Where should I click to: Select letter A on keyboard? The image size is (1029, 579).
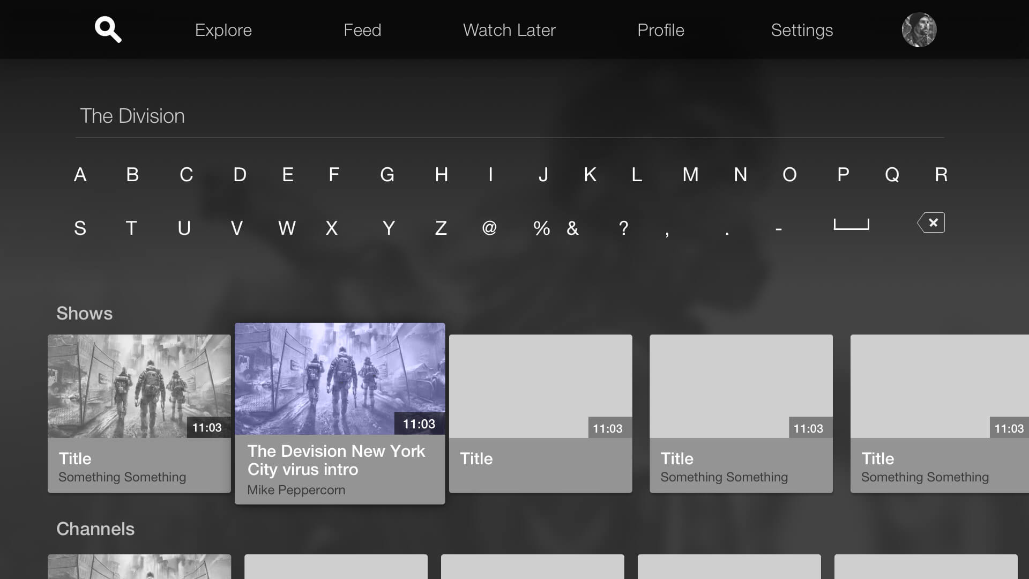point(80,175)
